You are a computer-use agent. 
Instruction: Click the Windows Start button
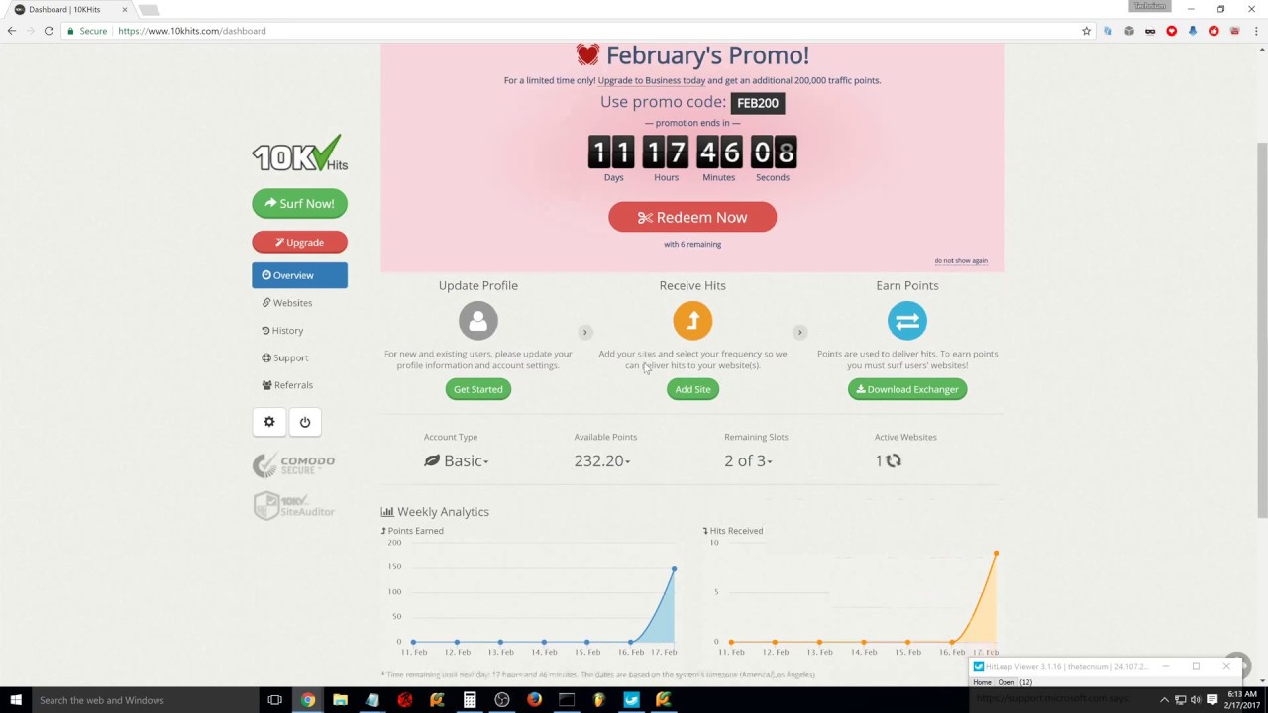(x=16, y=700)
